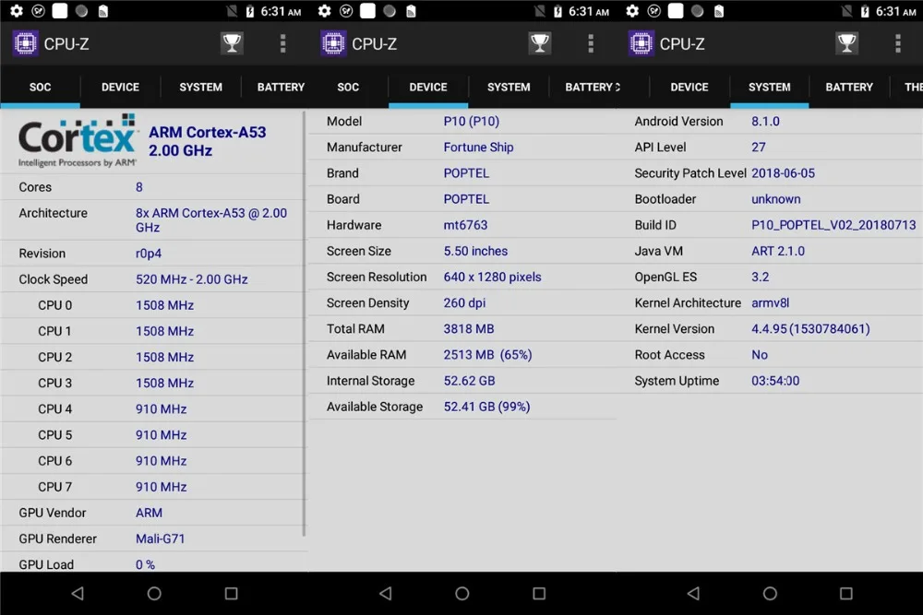Click the CPU-Z chip logo on the SOC screen
This screenshot has height=615, width=923.
[25, 43]
